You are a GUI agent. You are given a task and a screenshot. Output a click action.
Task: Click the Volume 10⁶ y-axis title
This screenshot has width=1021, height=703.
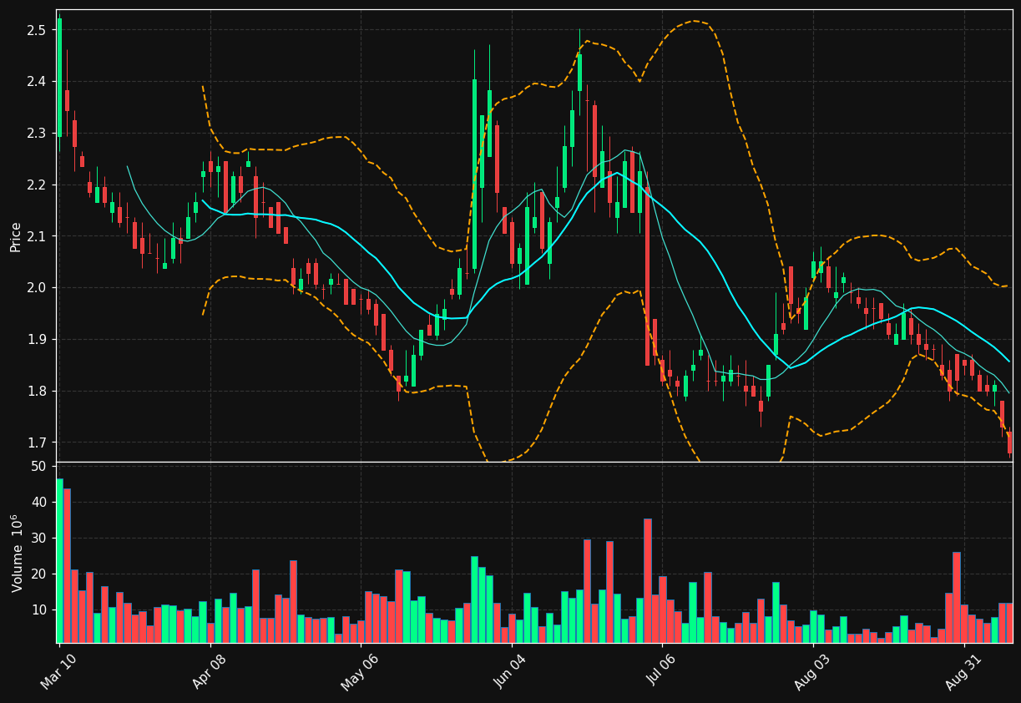pyautogui.click(x=16, y=553)
